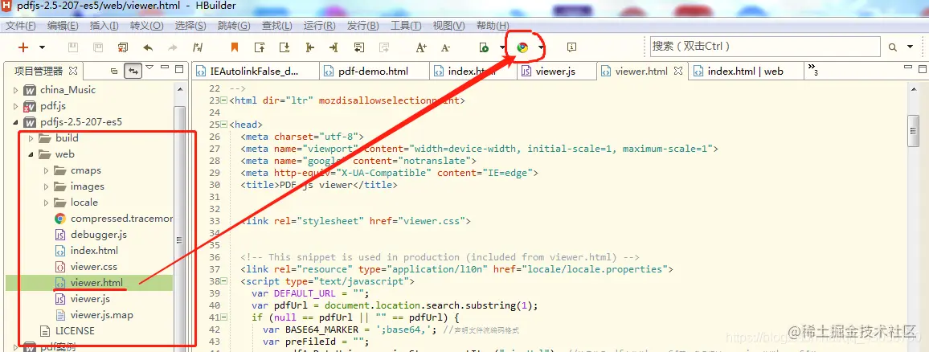Jump to next mark with down-arrow icon
Screen dimensions: 929x352
pyautogui.click(x=284, y=47)
